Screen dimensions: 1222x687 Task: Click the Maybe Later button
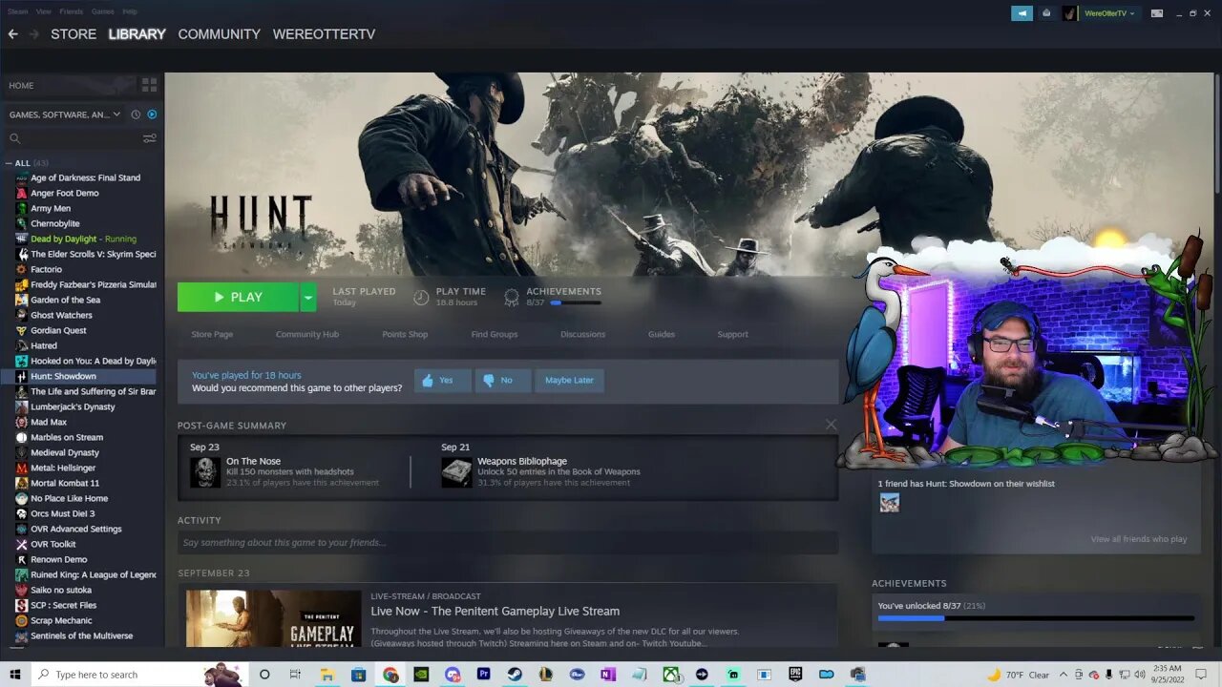point(569,380)
